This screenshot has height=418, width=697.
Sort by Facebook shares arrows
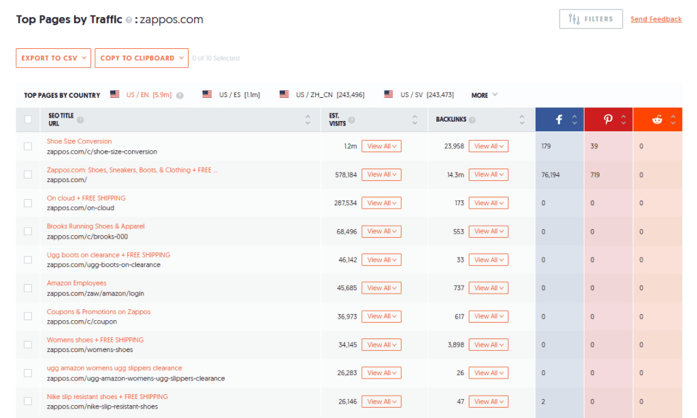[x=574, y=120]
